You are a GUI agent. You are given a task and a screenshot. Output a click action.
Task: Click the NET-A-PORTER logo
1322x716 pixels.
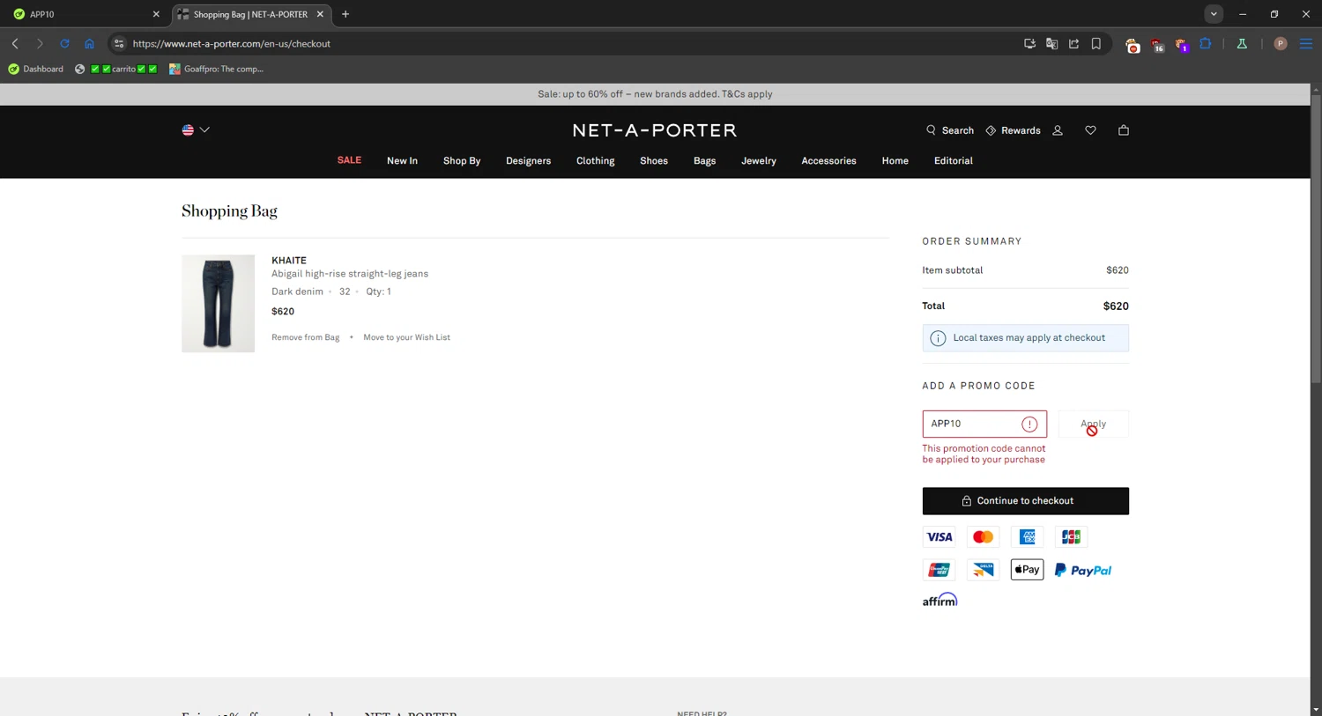654,130
